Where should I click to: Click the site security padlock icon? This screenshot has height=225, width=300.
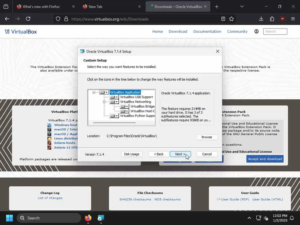click(66, 19)
